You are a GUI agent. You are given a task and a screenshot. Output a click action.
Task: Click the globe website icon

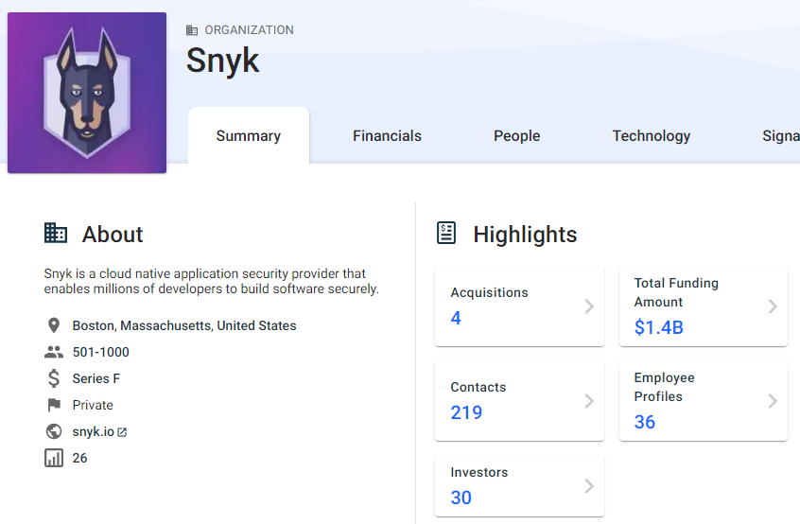(x=54, y=431)
